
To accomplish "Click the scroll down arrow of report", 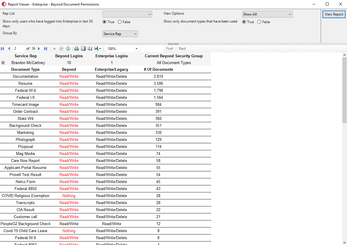I will point(344,243).
